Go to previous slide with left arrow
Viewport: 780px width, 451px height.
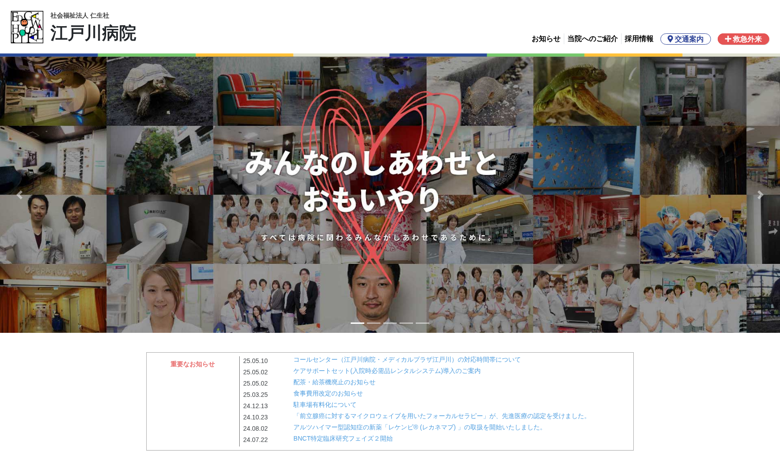19,195
